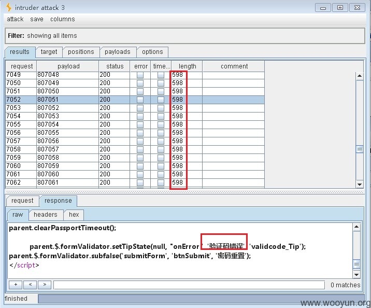Click the Burp lightning icon in title bar
Image resolution: width=371 pixels, height=308 pixels.
(9, 7)
